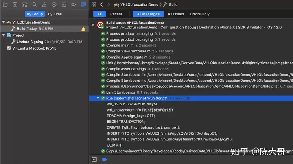
Task: Click the 'BEGIN TRANSACTION;' line
Action: (126, 122)
